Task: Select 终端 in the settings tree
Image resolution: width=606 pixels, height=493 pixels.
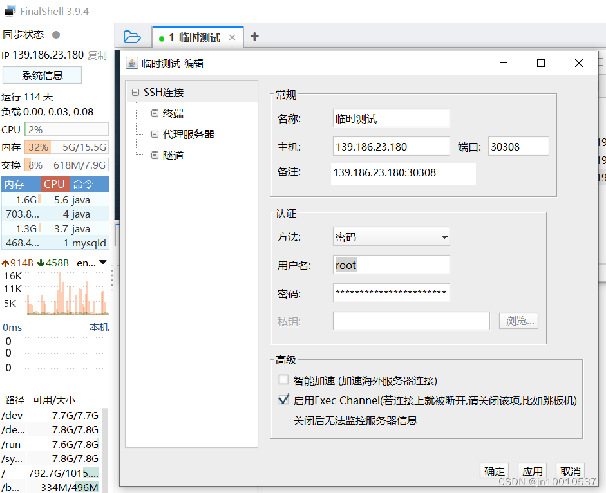Action: click(173, 113)
